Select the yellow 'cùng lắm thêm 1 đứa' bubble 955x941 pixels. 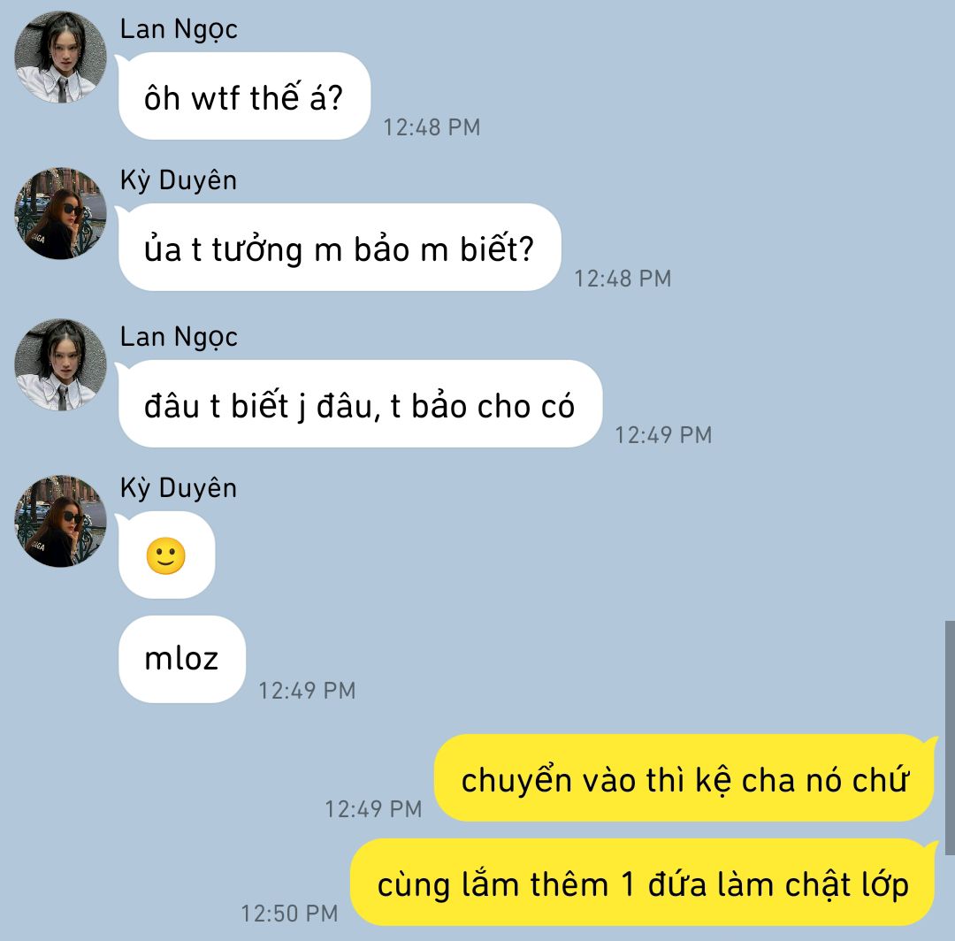click(643, 883)
